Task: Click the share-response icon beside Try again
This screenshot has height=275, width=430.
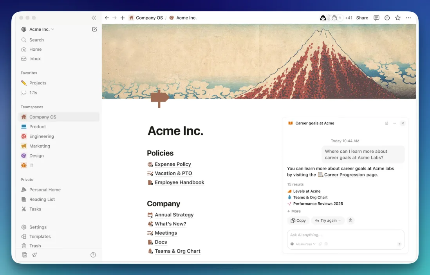Action: pos(351,220)
